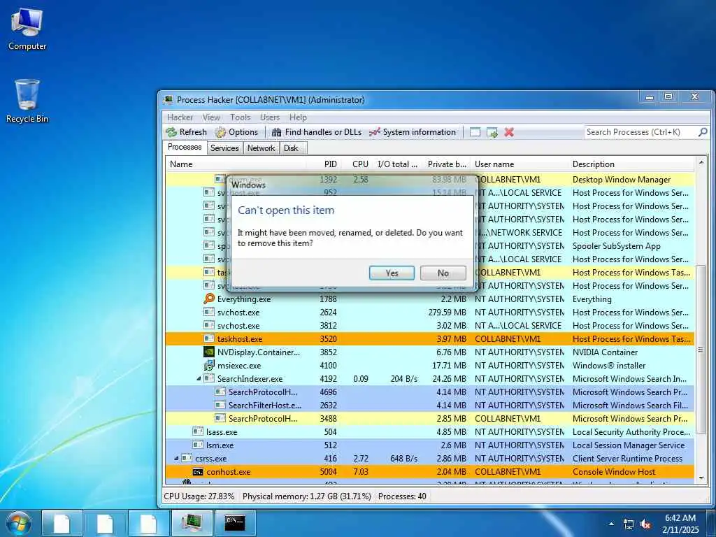Open the Recycle Bin desktop icon
716x537 pixels.
click(x=27, y=101)
